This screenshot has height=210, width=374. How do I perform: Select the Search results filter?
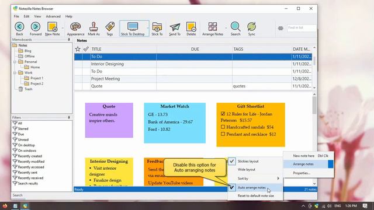(x=25, y=183)
